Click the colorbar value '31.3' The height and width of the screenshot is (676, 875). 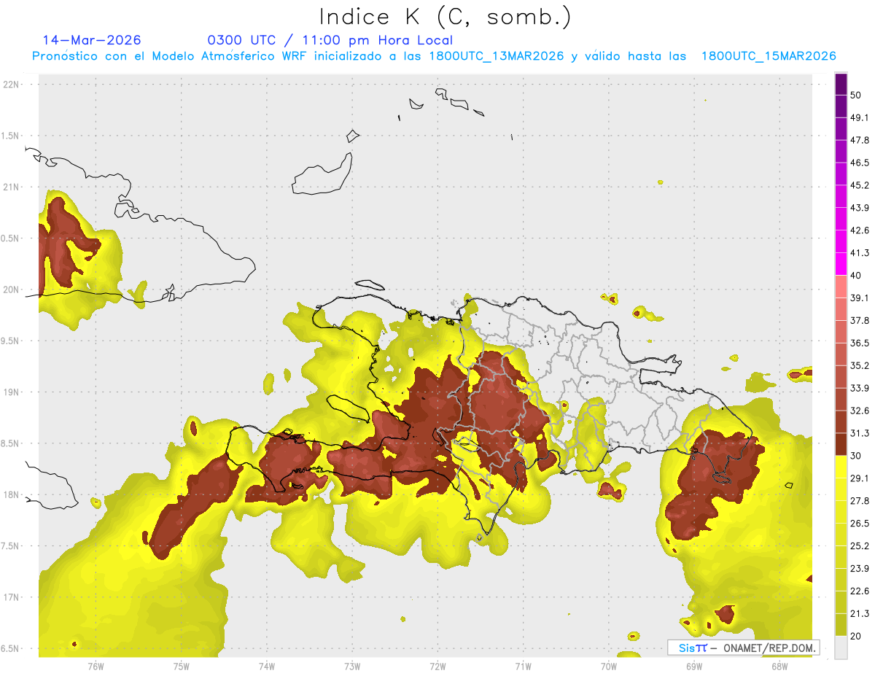click(x=860, y=433)
